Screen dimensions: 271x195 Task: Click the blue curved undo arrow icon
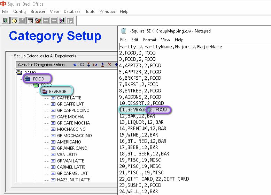tap(75, 65)
